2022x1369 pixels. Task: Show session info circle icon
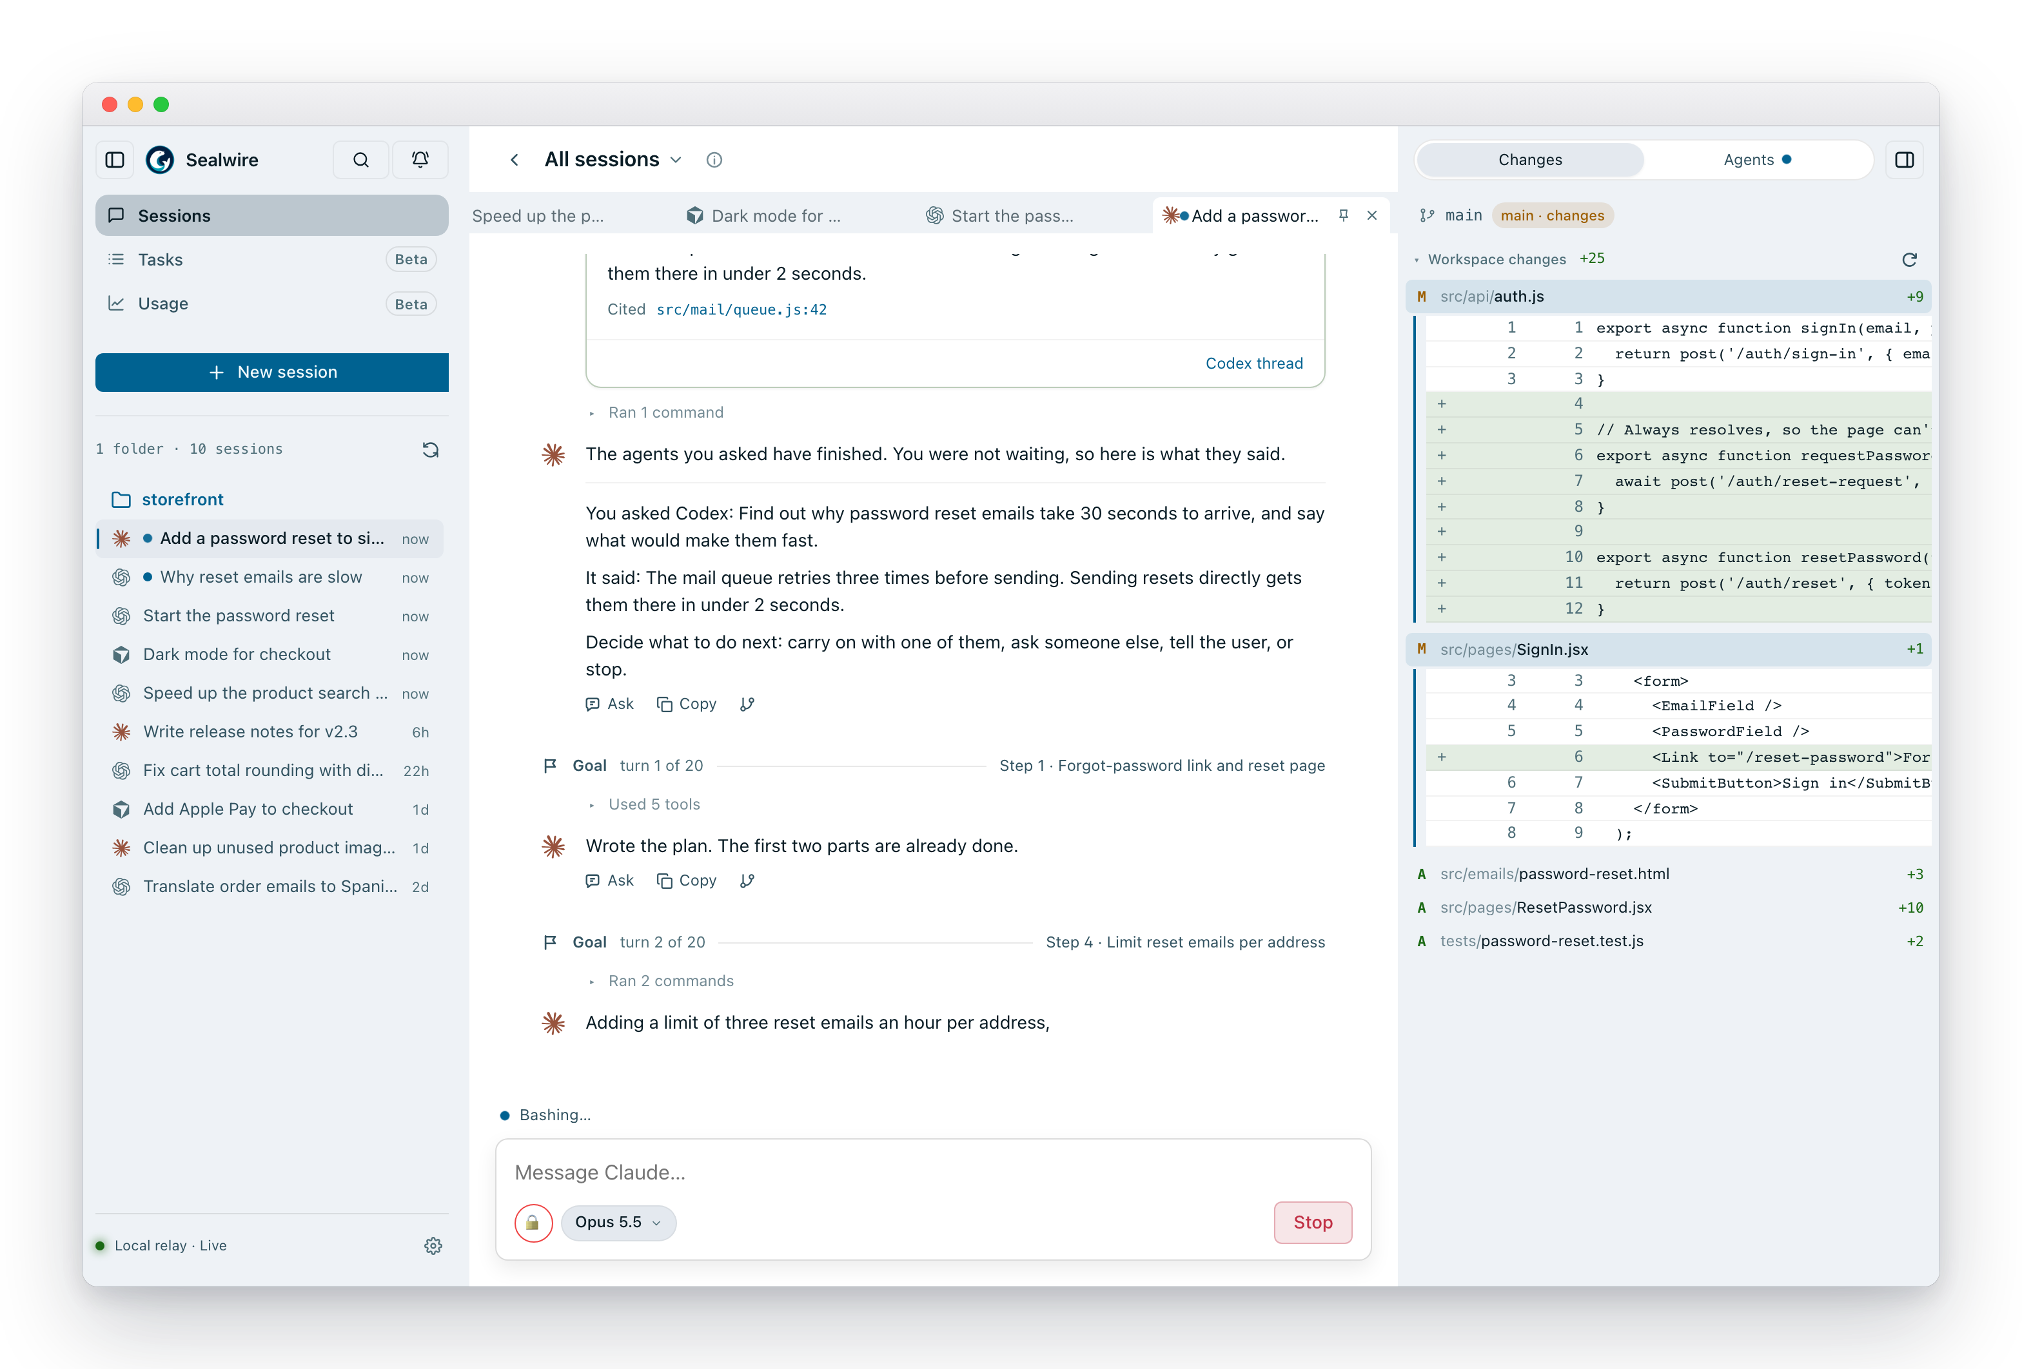coord(714,160)
